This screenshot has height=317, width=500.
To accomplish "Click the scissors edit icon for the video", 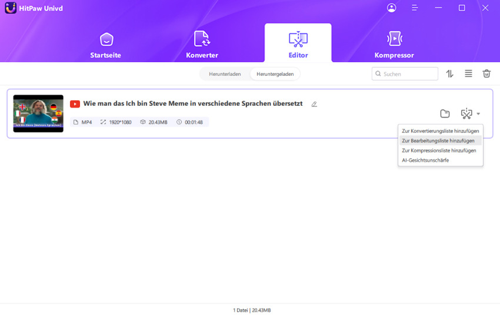I will (466, 114).
